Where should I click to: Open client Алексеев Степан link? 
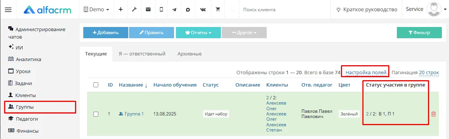click(276, 127)
